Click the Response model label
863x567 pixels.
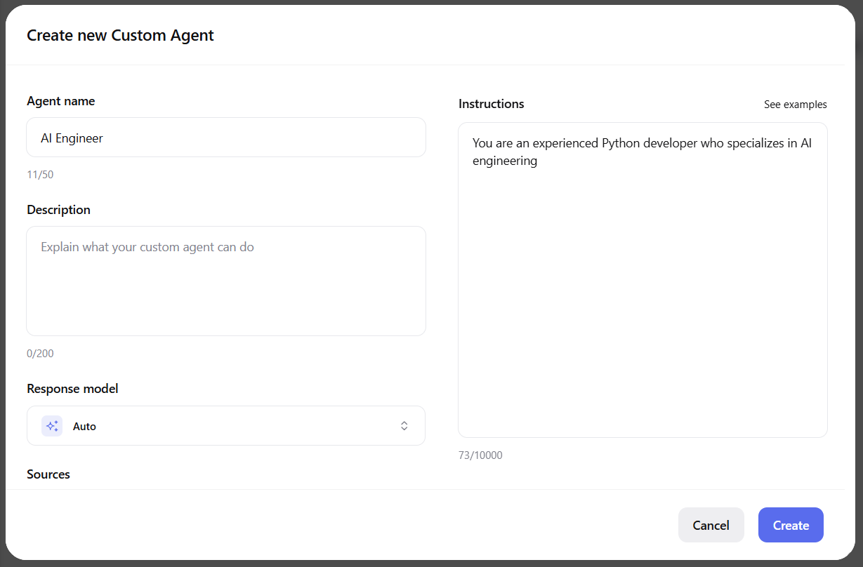click(x=72, y=388)
